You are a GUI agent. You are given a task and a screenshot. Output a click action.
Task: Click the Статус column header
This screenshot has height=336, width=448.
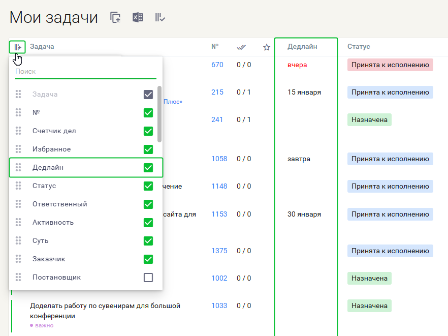coord(359,47)
